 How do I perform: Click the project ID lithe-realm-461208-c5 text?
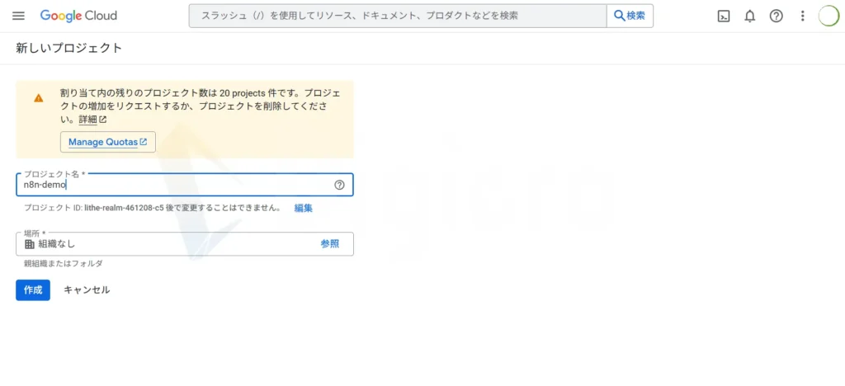(124, 208)
